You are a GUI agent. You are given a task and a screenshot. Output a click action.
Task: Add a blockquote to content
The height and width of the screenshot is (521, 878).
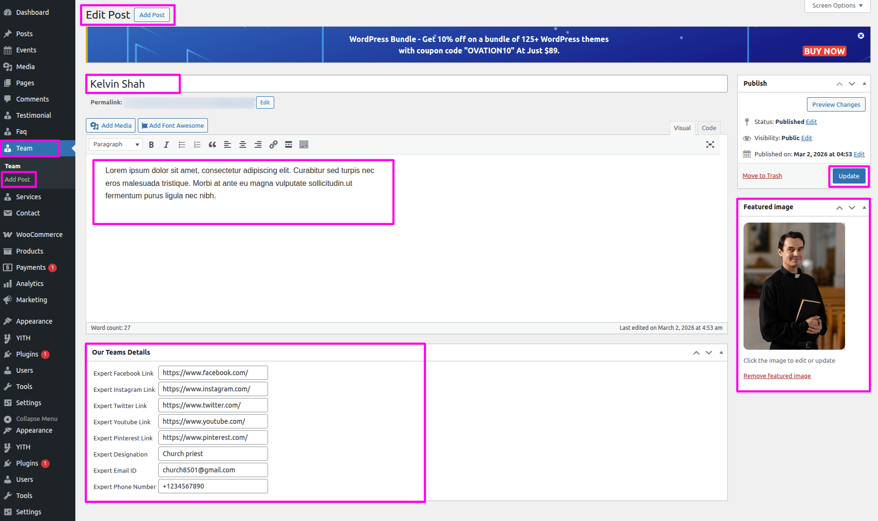click(x=212, y=144)
